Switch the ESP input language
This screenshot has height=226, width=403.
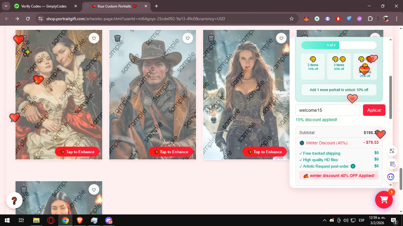(362, 220)
